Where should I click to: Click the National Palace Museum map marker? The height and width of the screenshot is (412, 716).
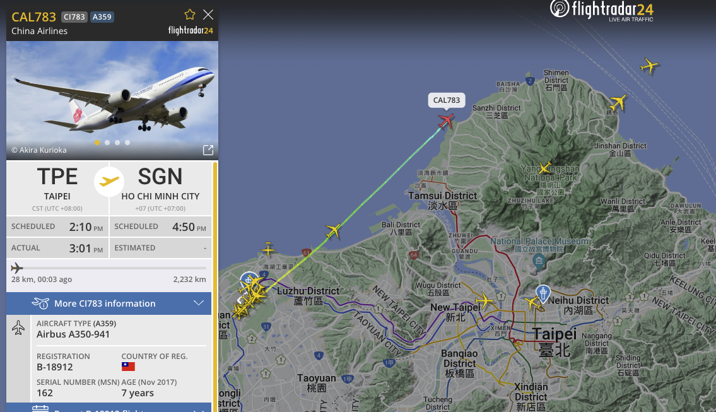click(x=539, y=261)
